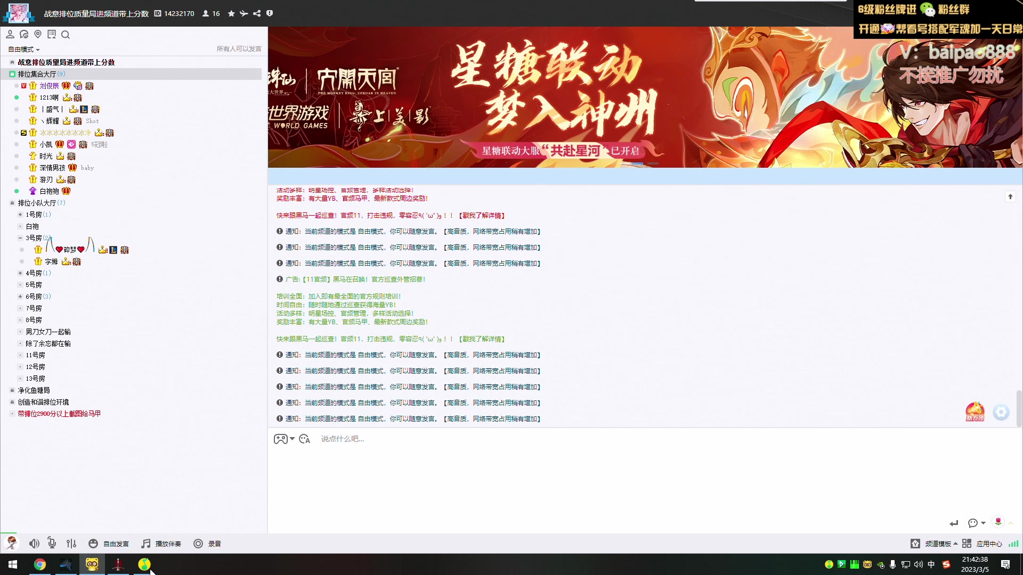Open QQ Music from the taskbar

pyautogui.click(x=144, y=564)
